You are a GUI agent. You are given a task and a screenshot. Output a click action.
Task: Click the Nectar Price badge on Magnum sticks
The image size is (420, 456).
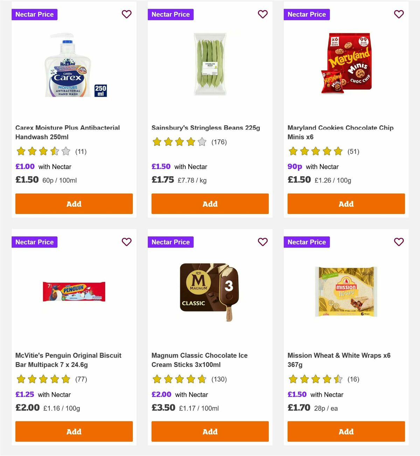[170, 242]
